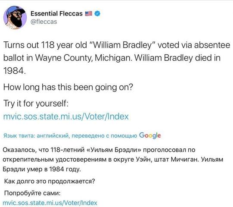Click the 1984 году text
This screenshot has width=233, height=207.
tap(65, 169)
